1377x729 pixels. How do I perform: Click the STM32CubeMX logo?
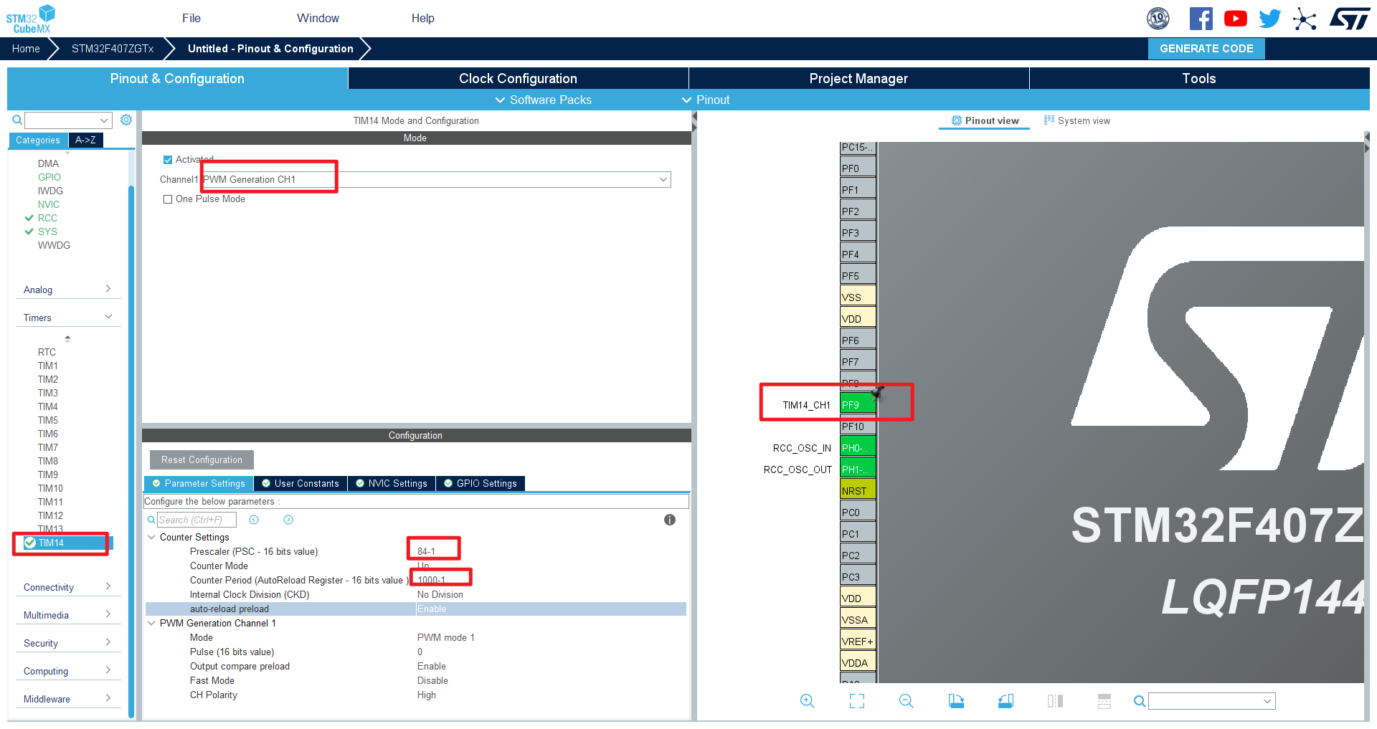click(30, 19)
